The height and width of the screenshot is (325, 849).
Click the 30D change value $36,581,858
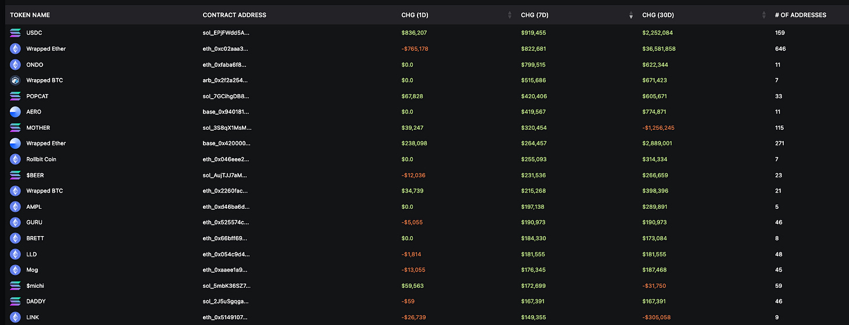(659, 49)
